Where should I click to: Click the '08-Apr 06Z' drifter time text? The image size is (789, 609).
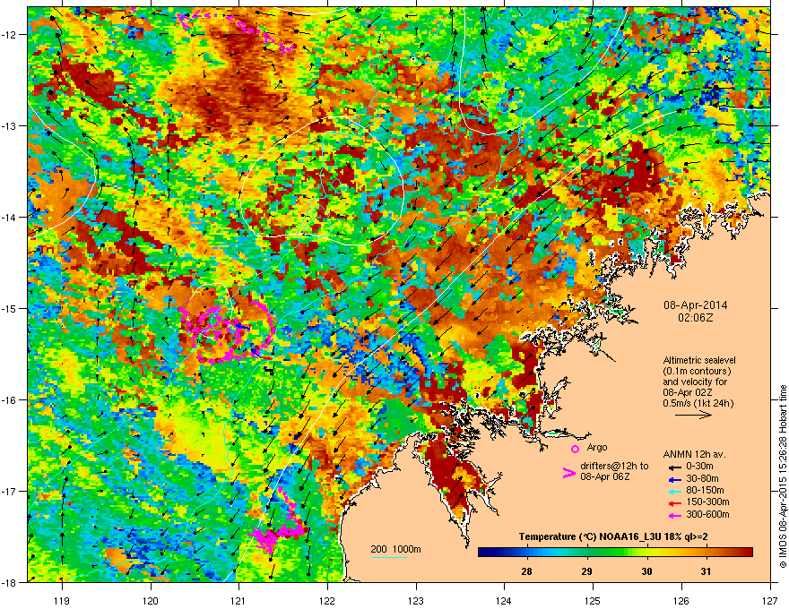605,476
